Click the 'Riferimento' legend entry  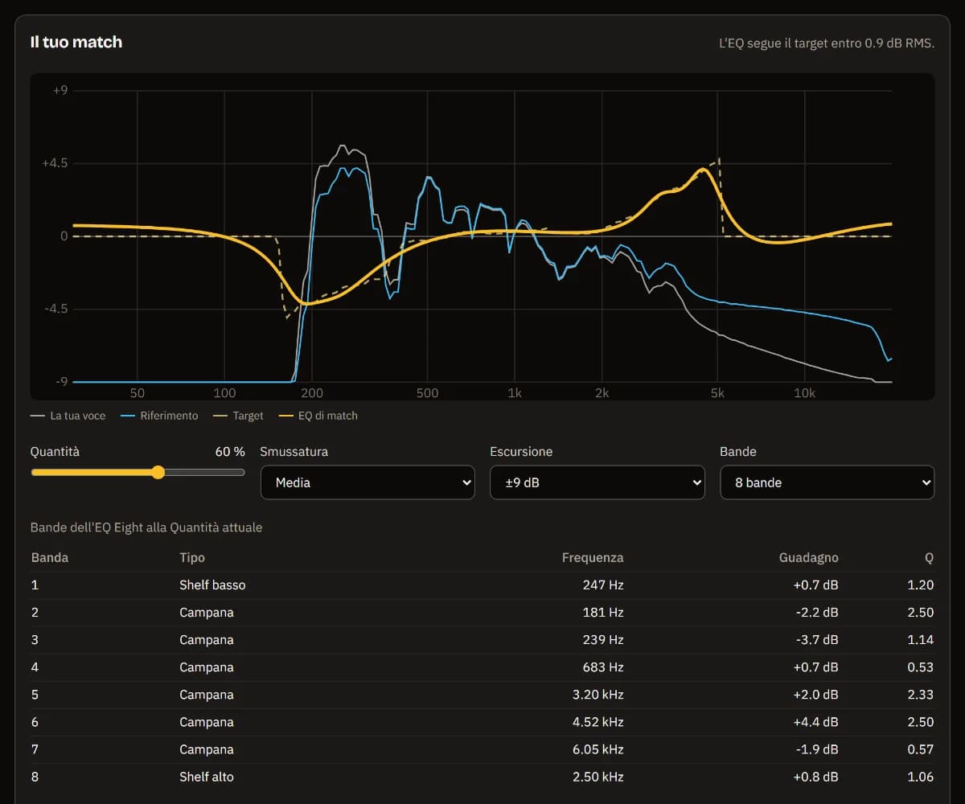[159, 416]
